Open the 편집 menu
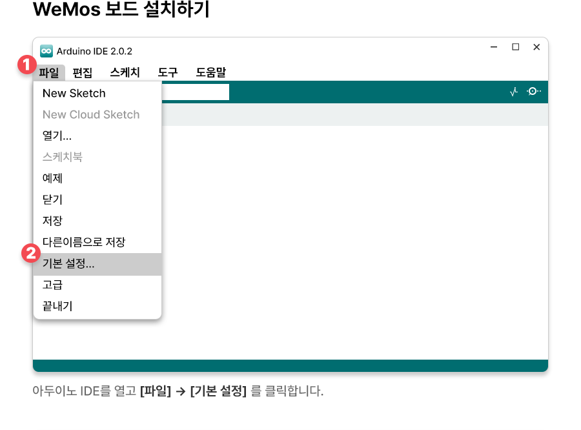The width and height of the screenshot is (581, 430). pos(83,72)
